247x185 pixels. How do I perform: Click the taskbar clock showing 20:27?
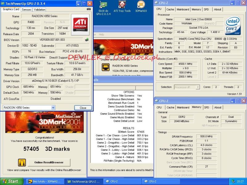click(240, 181)
